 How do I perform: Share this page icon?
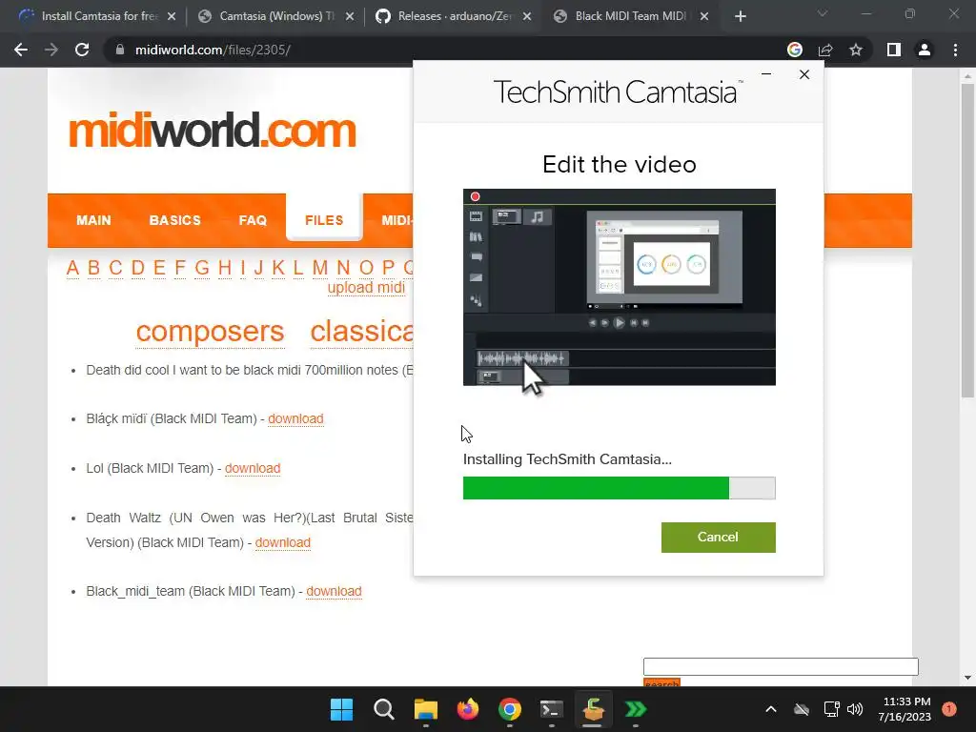point(825,50)
